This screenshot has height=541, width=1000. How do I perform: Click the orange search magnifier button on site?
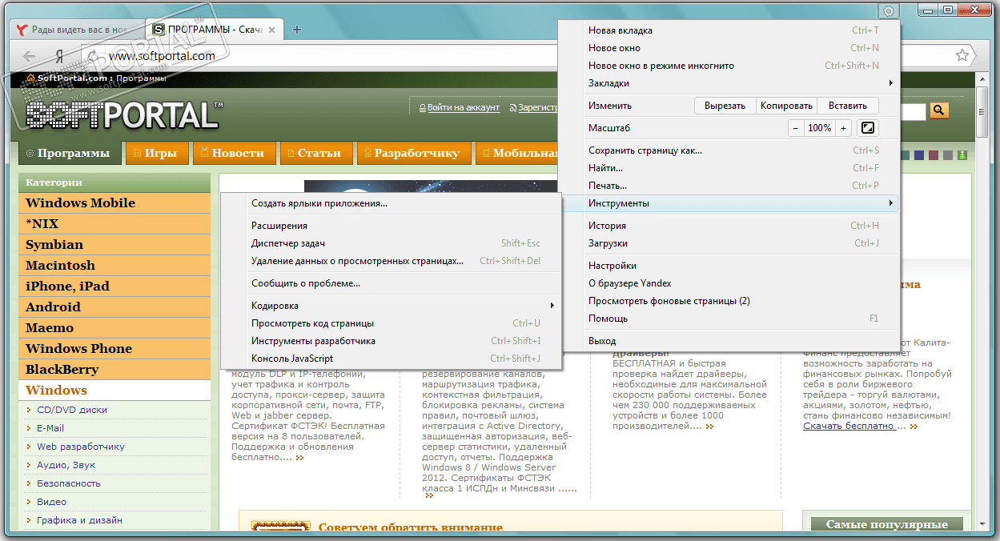coord(939,111)
